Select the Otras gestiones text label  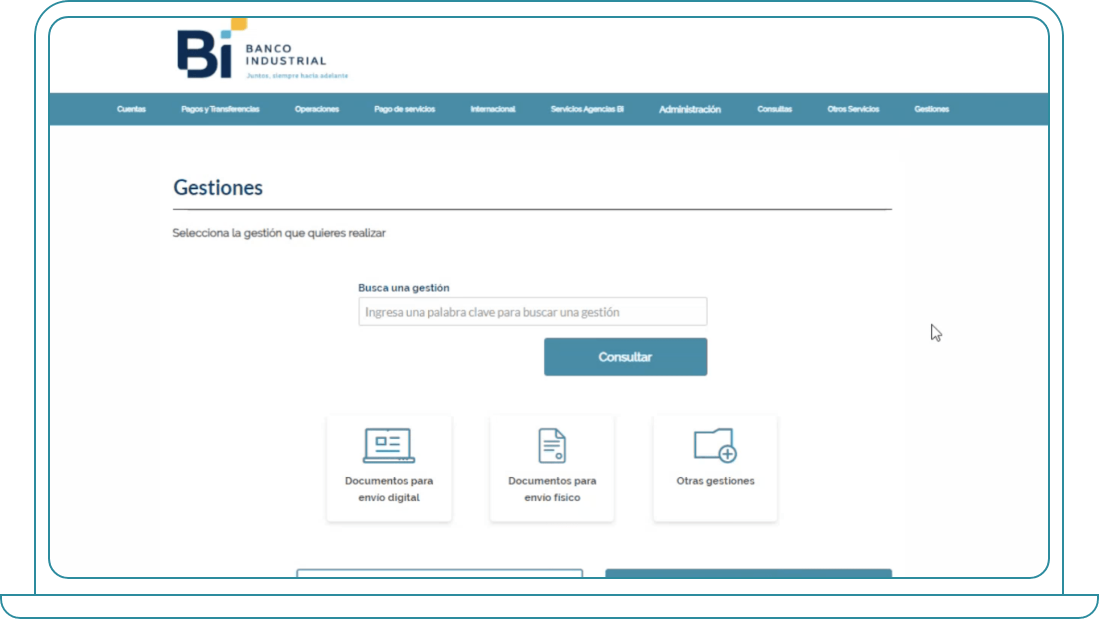pos(715,481)
